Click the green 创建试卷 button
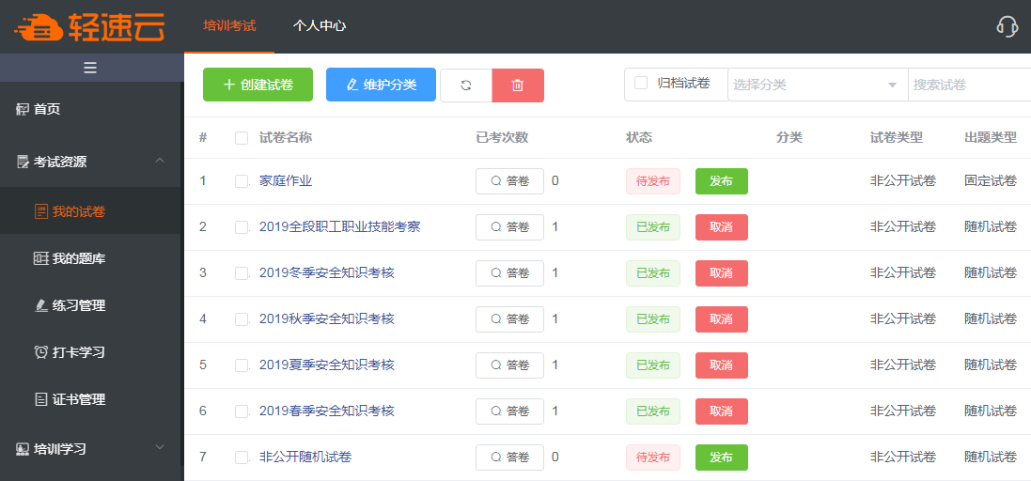Viewport: 1031px width, 481px height. click(x=258, y=85)
